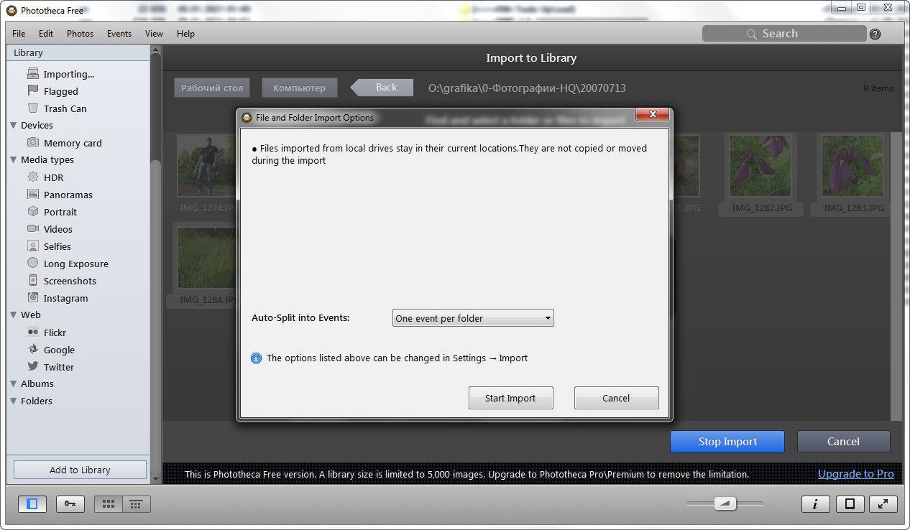Expand the Albums section
Image resolution: width=910 pixels, height=530 pixels.
13,383
